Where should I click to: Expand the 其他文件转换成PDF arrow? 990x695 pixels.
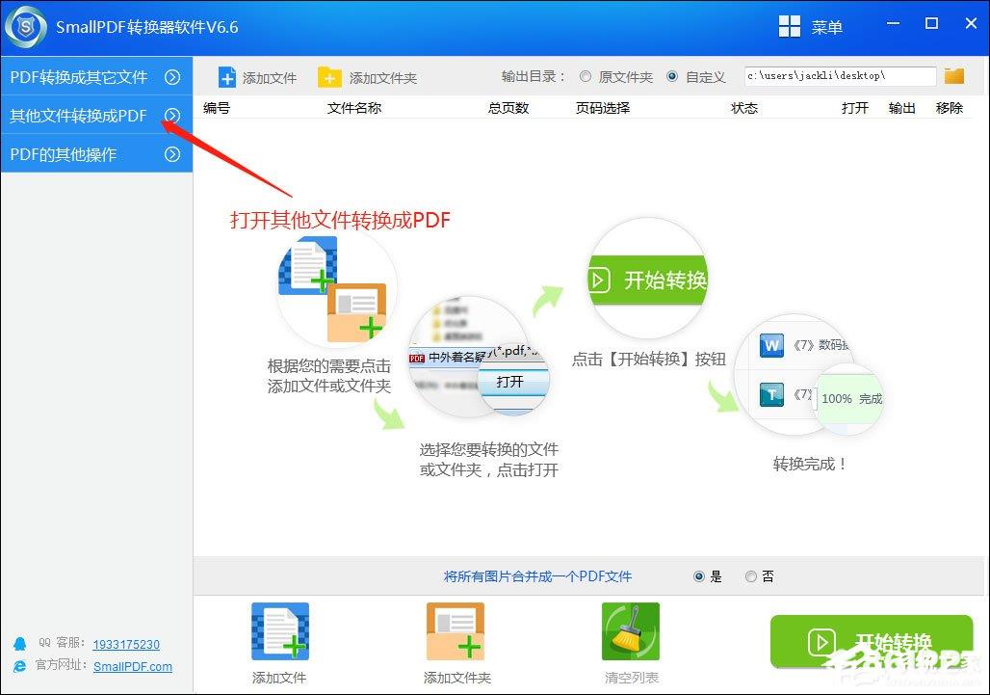tap(172, 116)
